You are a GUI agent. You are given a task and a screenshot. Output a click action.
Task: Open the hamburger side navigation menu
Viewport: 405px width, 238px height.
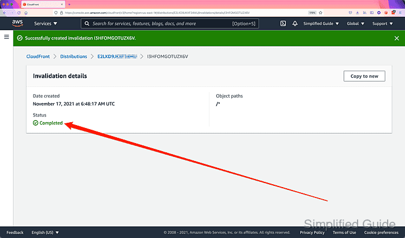pyautogui.click(x=6, y=37)
